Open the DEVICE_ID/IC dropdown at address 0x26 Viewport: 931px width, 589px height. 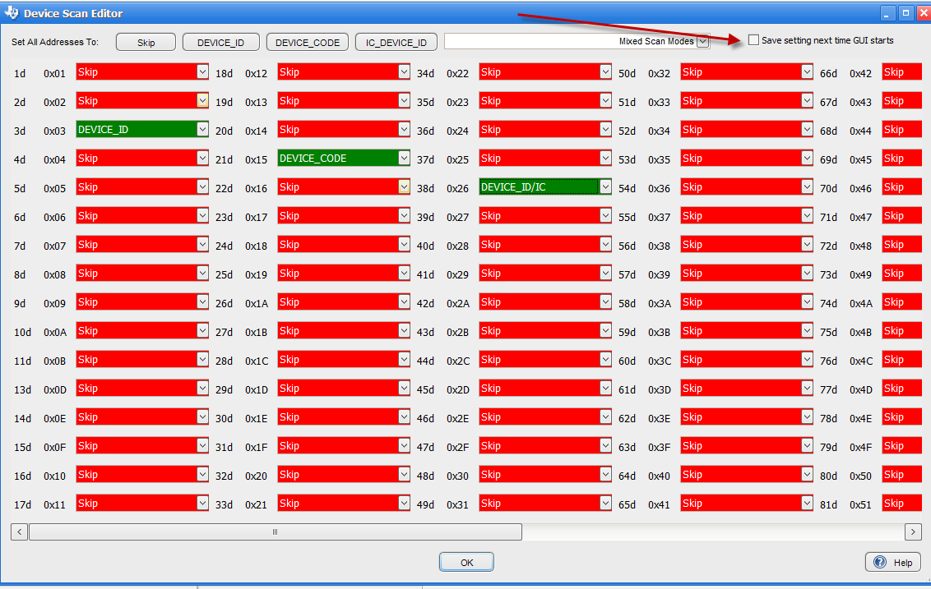tap(605, 186)
